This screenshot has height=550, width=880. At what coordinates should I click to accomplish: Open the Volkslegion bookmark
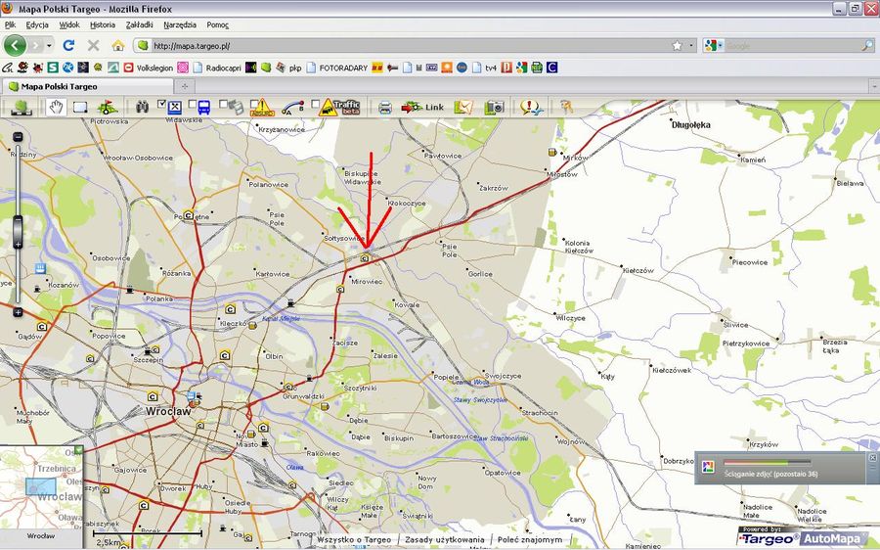tap(149, 68)
